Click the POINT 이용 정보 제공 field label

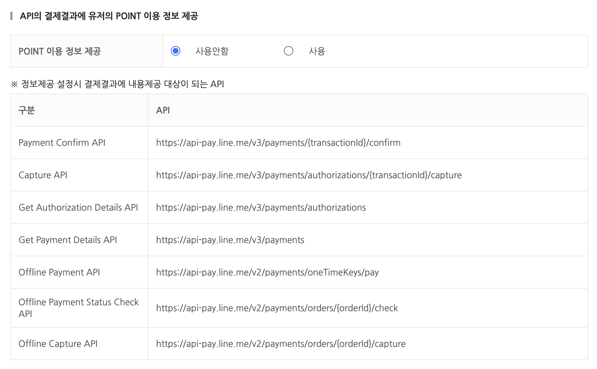pos(60,51)
